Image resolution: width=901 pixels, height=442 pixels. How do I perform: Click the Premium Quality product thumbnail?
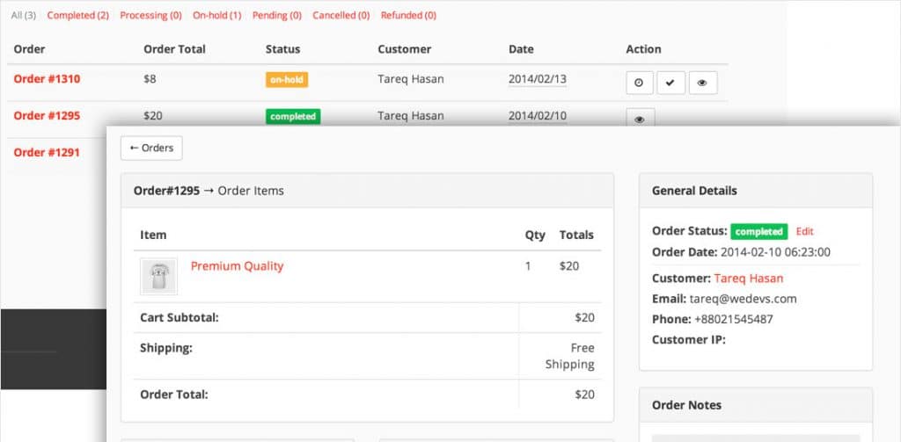point(158,276)
